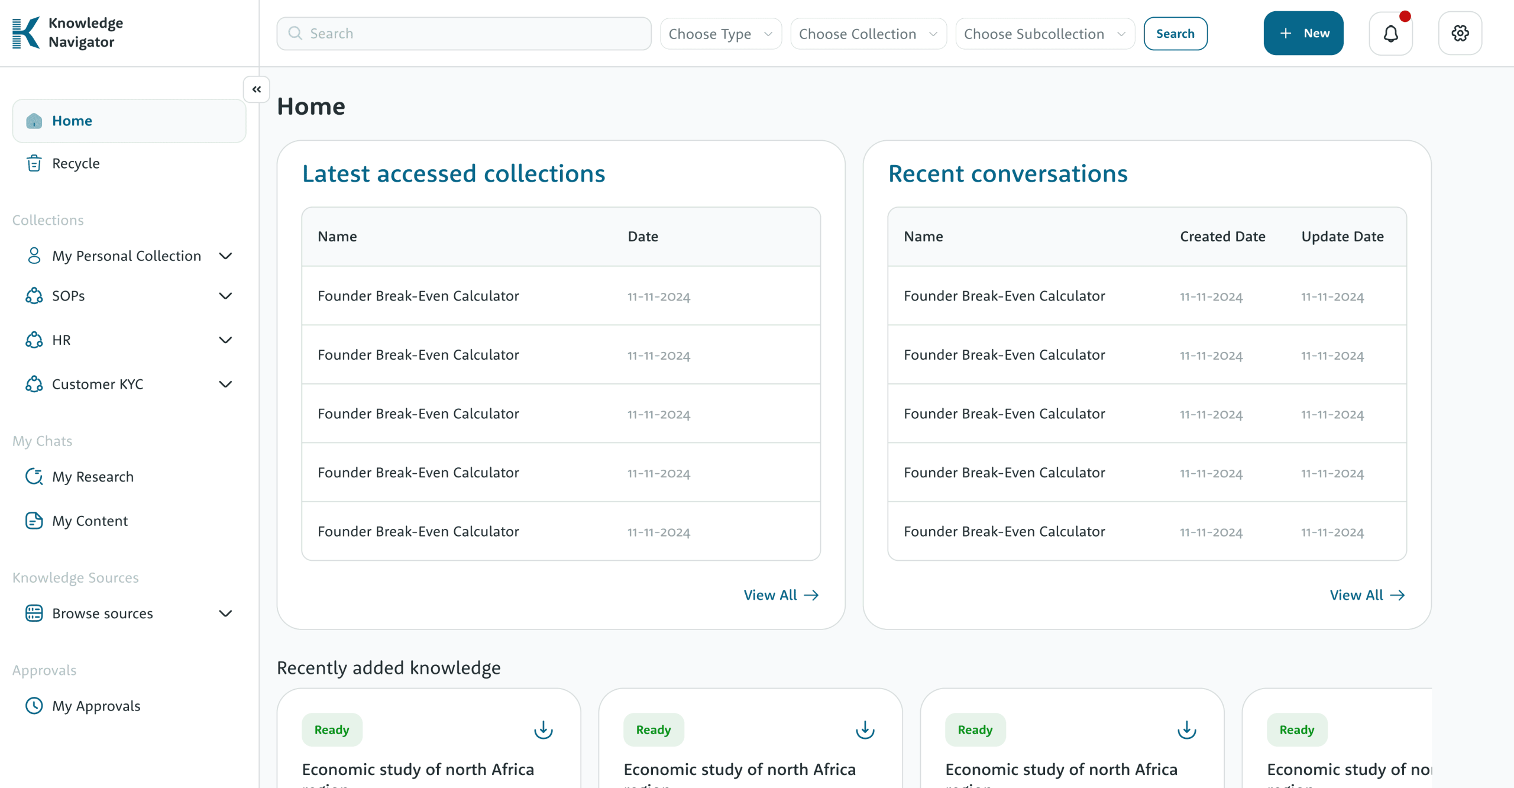Expand the My Personal Collection chevron
The width and height of the screenshot is (1514, 788).
[225, 256]
